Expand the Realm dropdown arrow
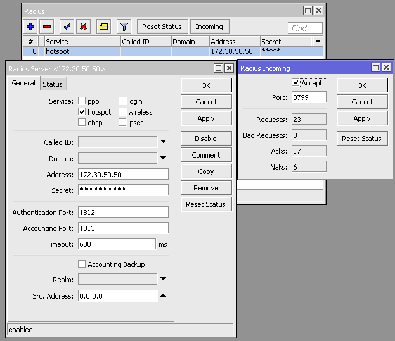The image size is (395, 341). click(x=163, y=279)
